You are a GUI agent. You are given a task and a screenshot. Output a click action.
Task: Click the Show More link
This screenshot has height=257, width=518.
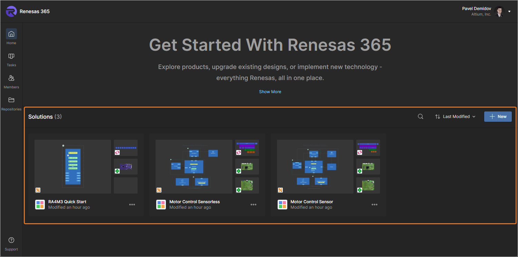tap(270, 92)
